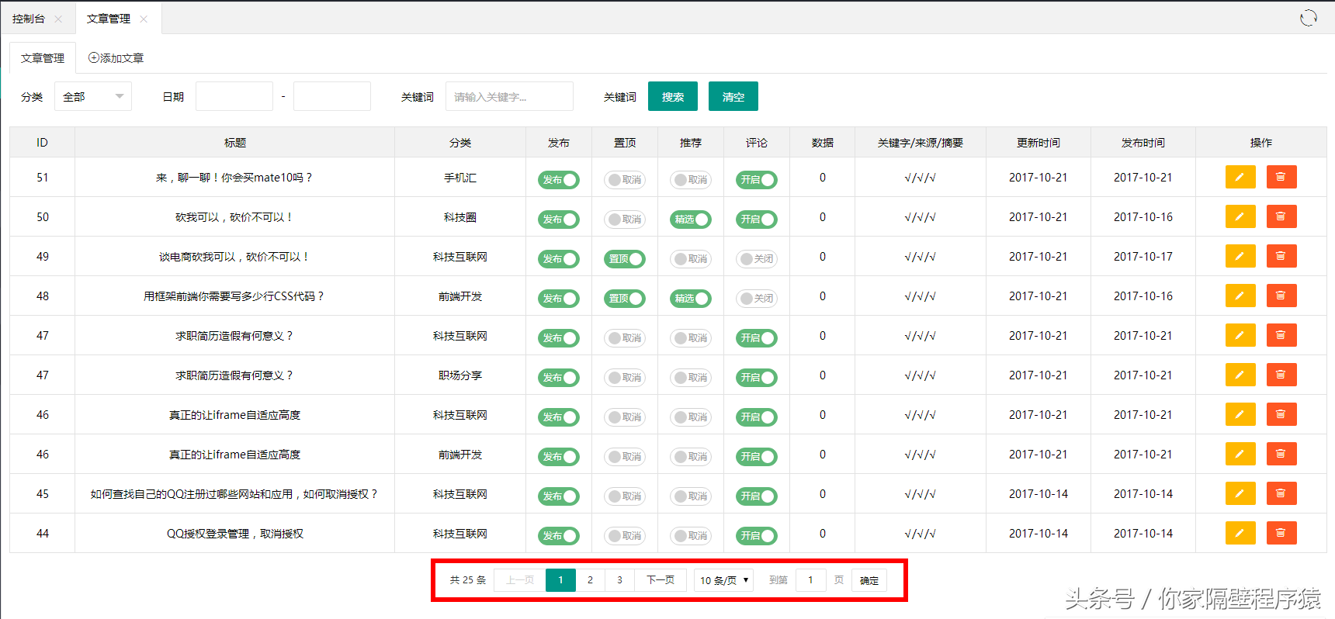Enable the 推荐 switch for article 44

coord(691,536)
